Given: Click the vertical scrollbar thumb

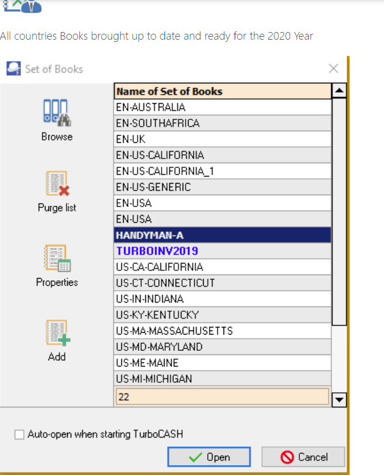Looking at the screenshot, I should click(x=339, y=212).
